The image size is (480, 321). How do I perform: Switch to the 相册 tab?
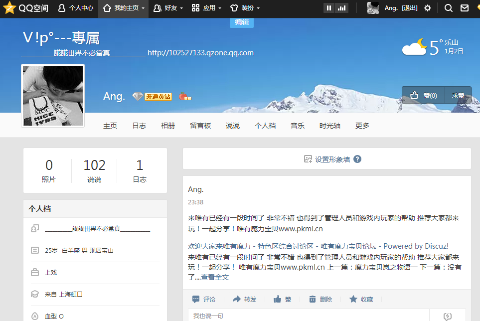[168, 126]
